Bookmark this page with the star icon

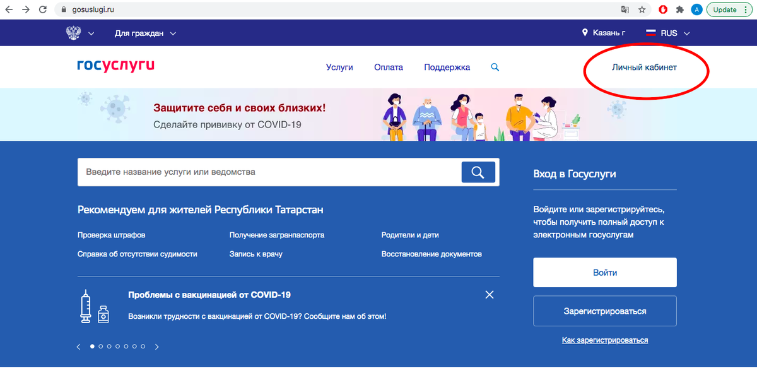tap(642, 9)
